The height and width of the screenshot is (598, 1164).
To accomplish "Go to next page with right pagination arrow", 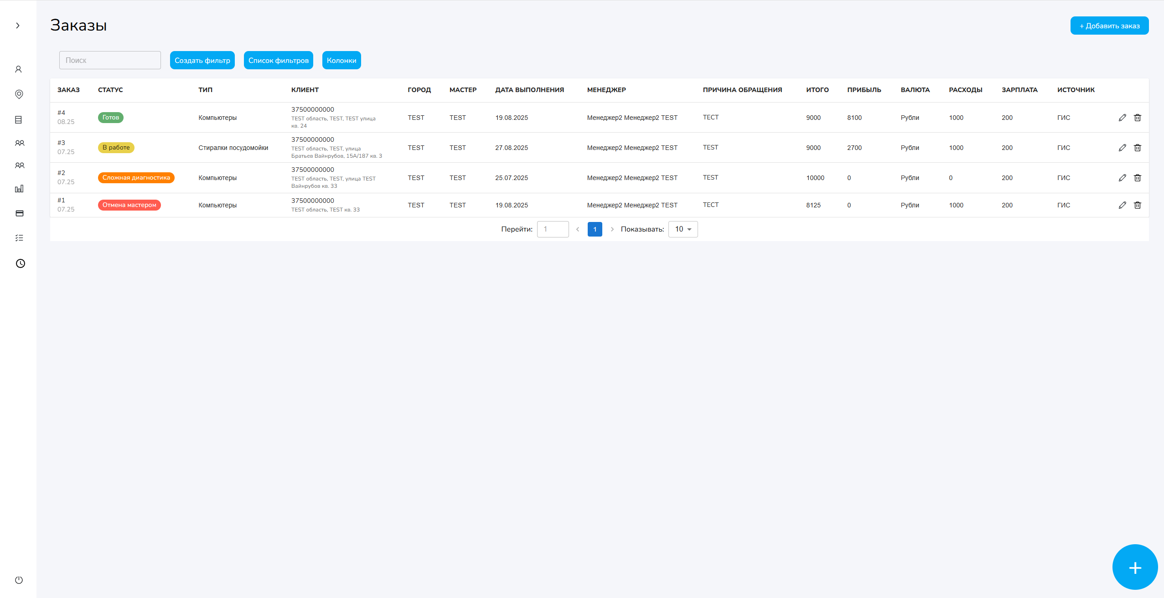I will (611, 229).
